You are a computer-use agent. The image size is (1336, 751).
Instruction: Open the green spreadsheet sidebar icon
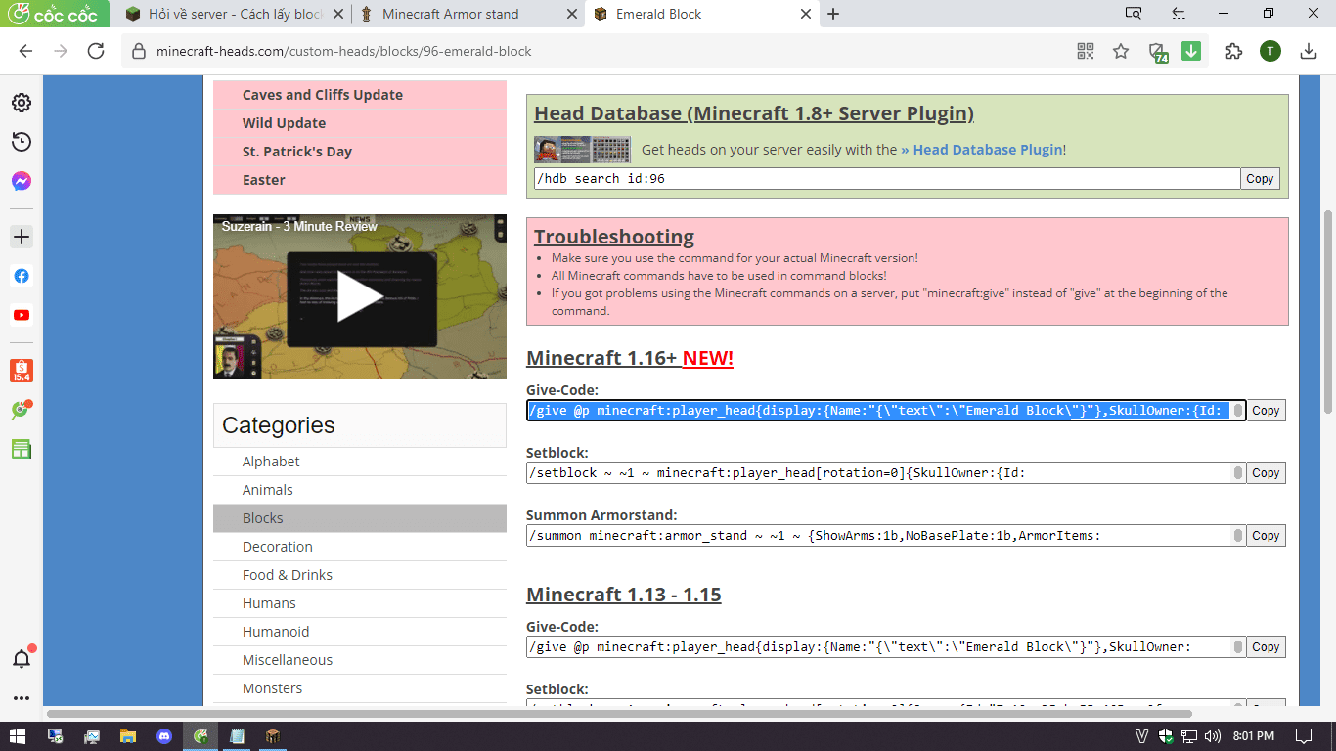22,449
